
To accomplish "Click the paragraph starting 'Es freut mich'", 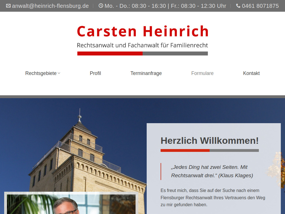I will pyautogui.click(x=213, y=198).
